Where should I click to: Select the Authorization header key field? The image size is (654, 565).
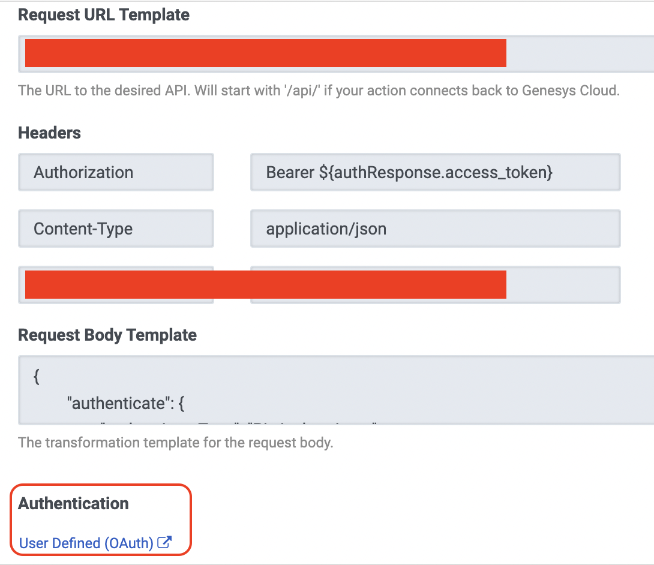116,173
